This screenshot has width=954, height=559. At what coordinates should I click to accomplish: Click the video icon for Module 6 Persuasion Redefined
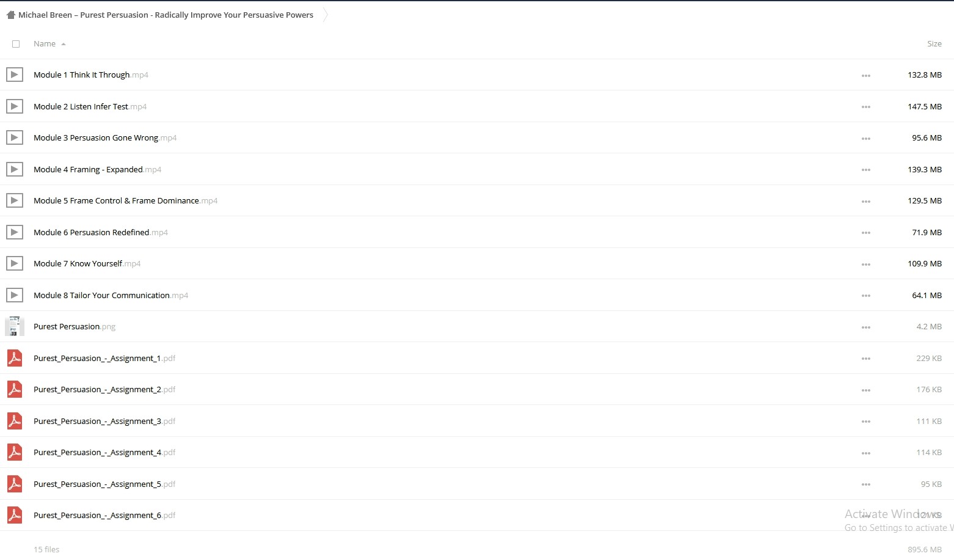pyautogui.click(x=15, y=232)
